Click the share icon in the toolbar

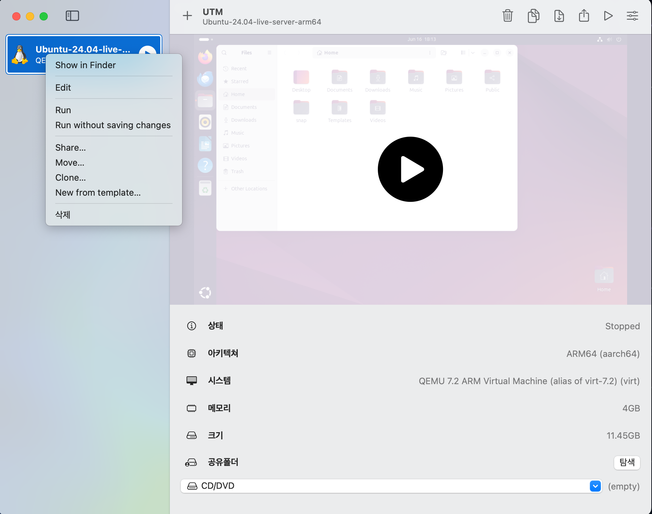coord(584,16)
